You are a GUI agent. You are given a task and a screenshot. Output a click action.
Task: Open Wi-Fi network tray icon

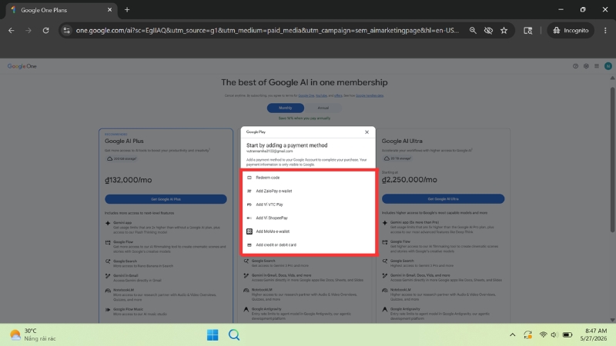pyautogui.click(x=543, y=334)
